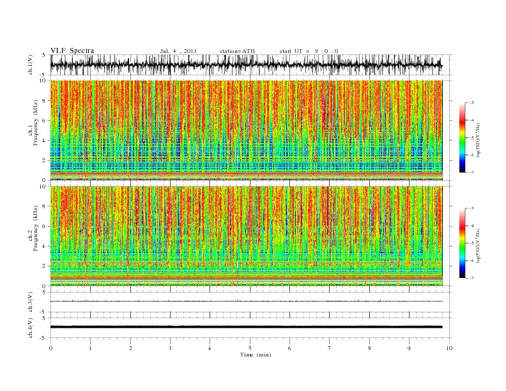Click the "station=ATH" header label
Viewport: 506px width, 391px height.
point(237,51)
